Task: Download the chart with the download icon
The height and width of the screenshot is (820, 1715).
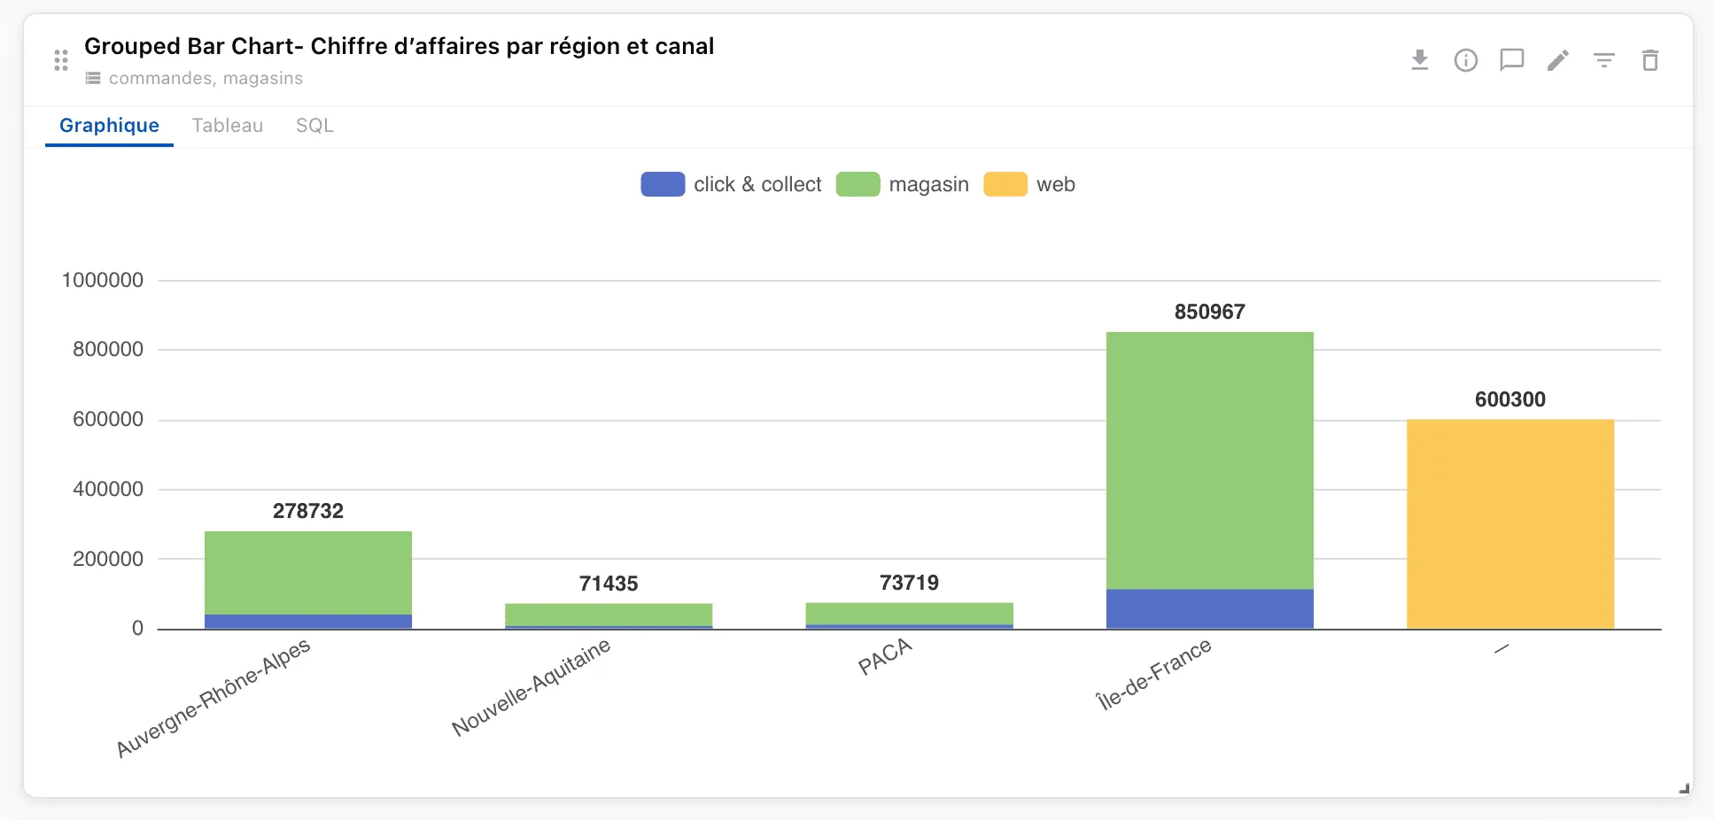Action: [x=1420, y=60]
